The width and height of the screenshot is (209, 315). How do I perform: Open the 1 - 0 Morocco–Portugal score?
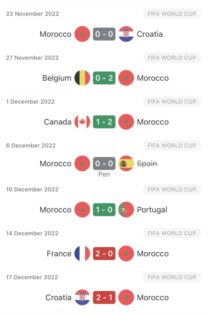click(104, 210)
